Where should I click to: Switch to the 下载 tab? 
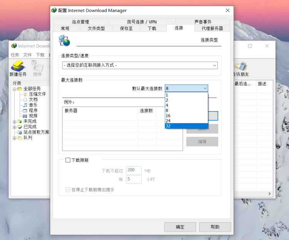point(152,28)
